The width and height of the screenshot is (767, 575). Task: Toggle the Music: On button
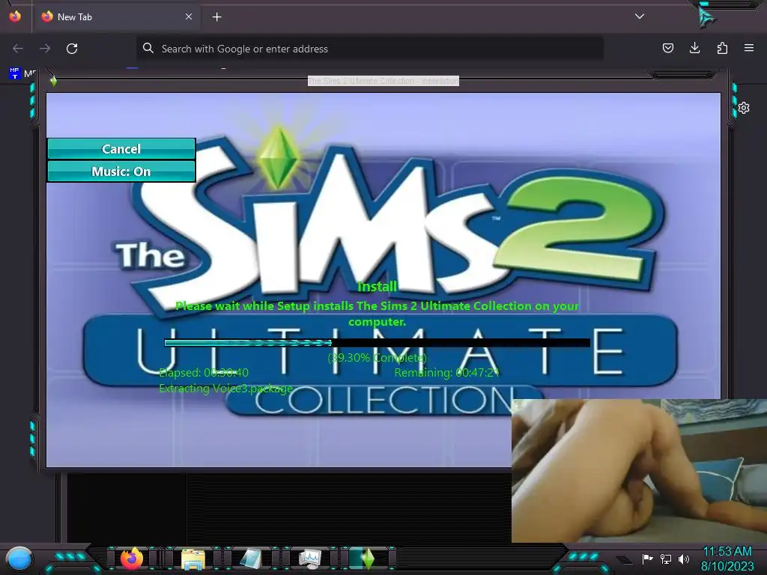121,171
